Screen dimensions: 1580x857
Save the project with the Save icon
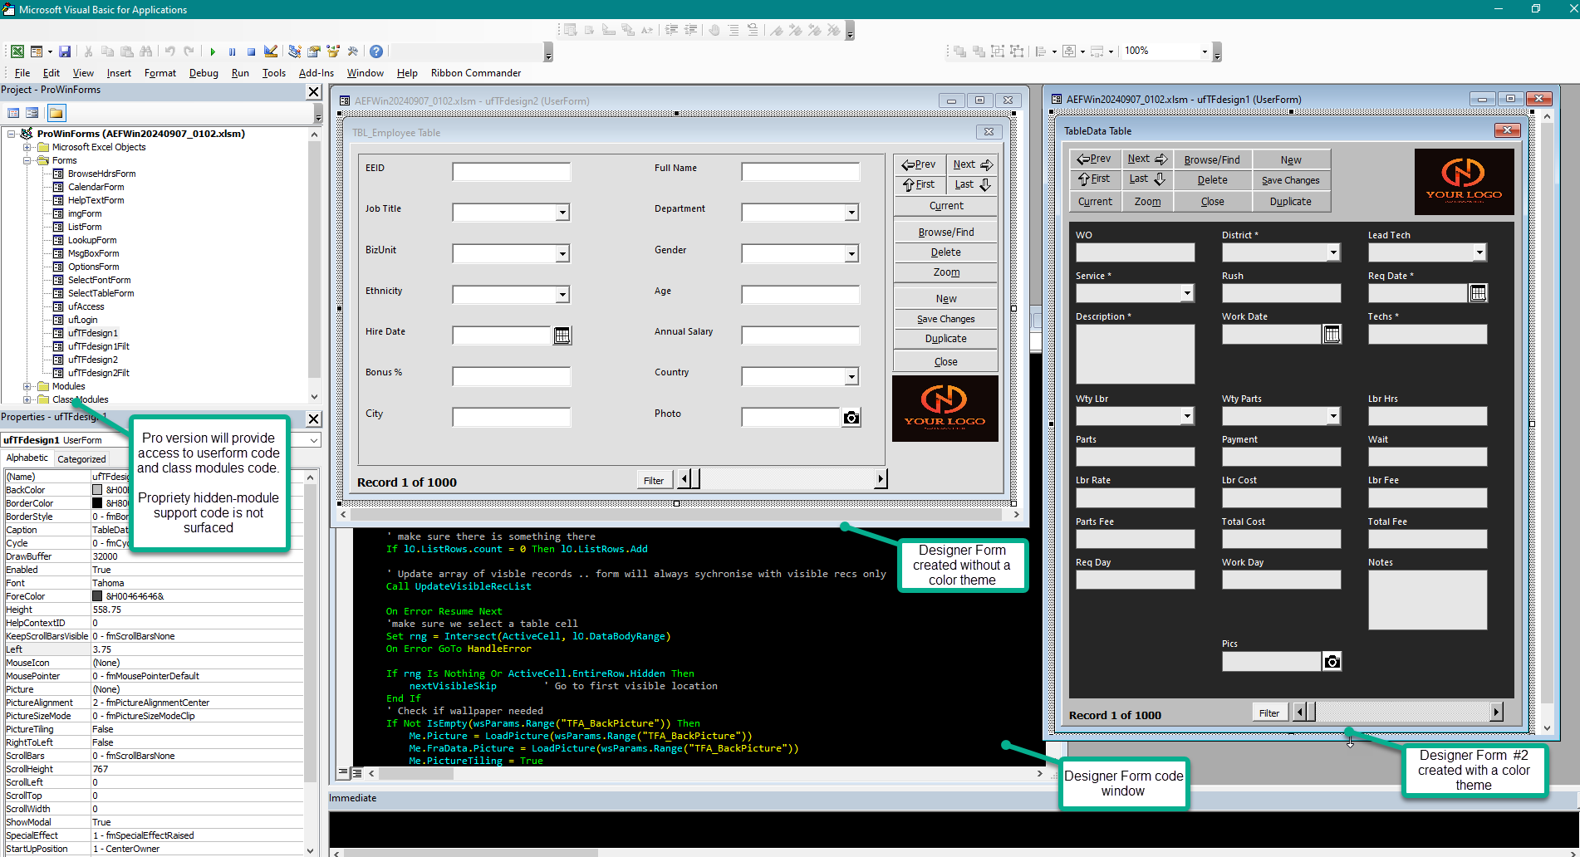pyautogui.click(x=65, y=51)
